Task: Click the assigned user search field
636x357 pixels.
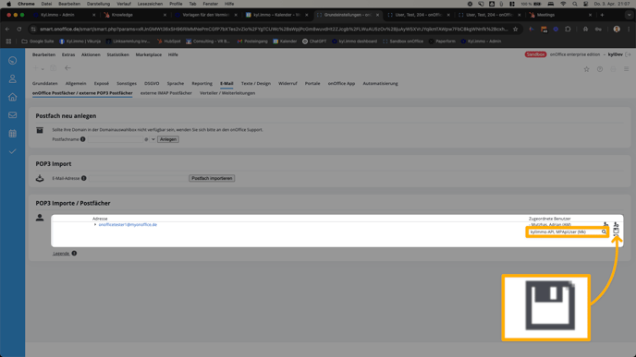Action: 567,232
